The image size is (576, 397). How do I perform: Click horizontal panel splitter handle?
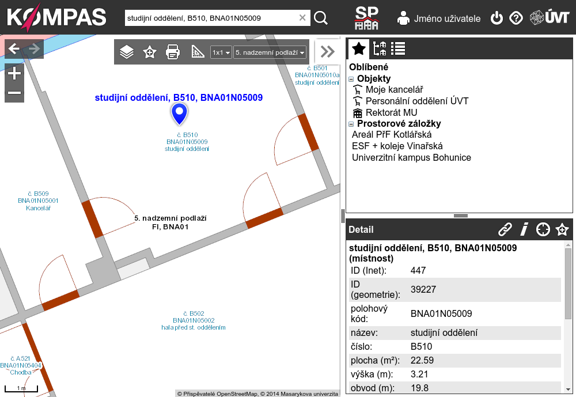coord(461,215)
